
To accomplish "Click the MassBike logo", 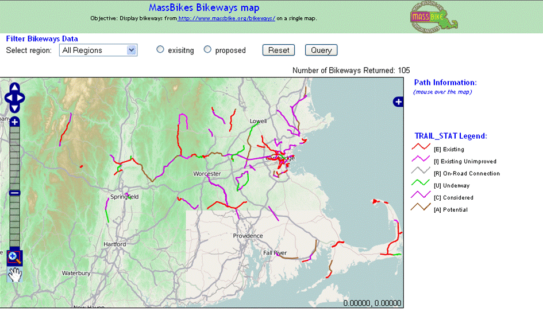I will [x=434, y=17].
